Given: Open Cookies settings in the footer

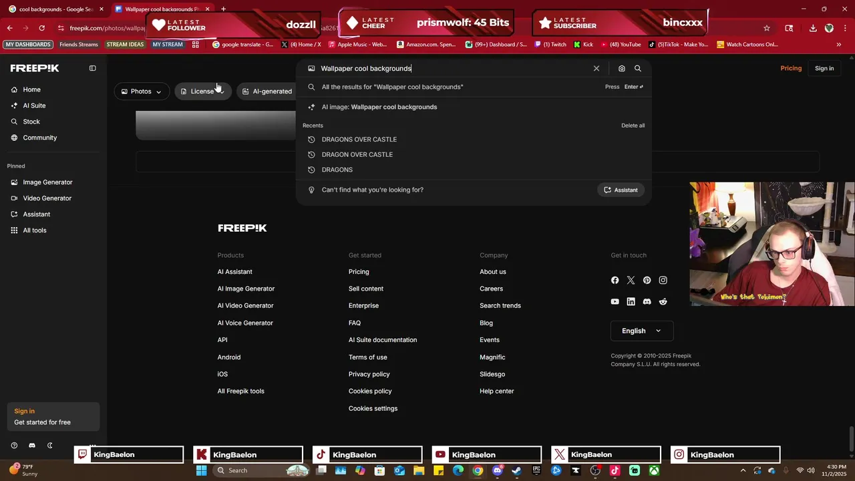Looking at the screenshot, I should pyautogui.click(x=373, y=409).
